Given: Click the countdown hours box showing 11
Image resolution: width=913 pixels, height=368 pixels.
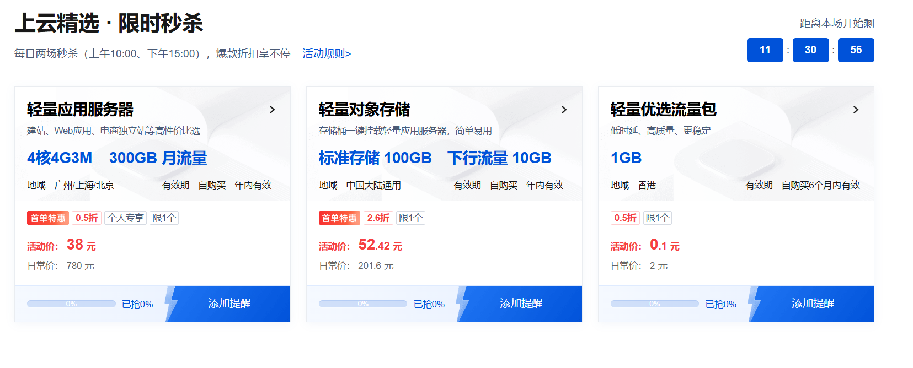Looking at the screenshot, I should click(765, 50).
